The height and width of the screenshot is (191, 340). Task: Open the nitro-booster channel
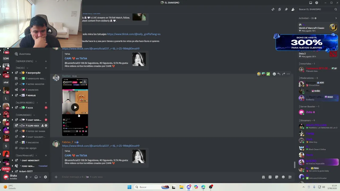tap(31, 84)
